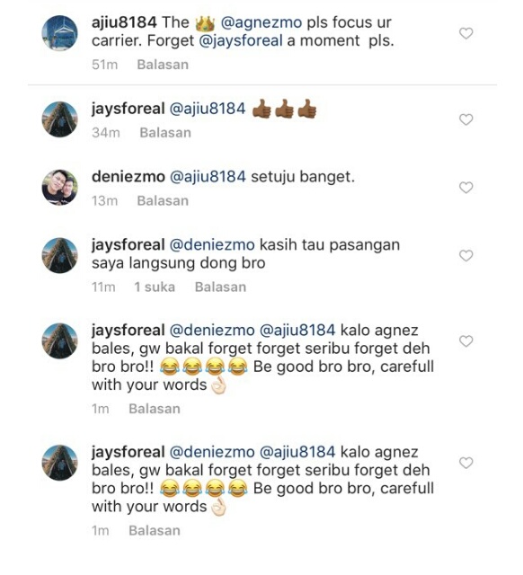Open @deniezmo mention in 'kasih tau' comment
The image size is (523, 575).
tap(212, 245)
